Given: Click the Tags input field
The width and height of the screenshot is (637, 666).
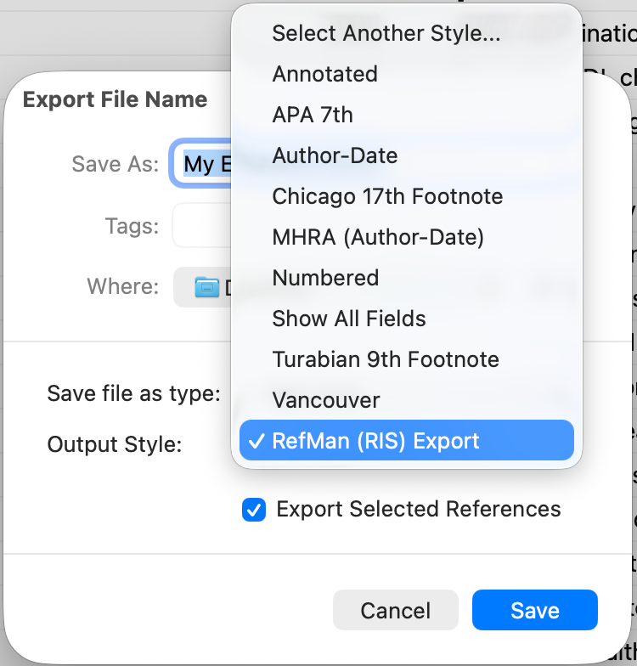Looking at the screenshot, I should pos(202,226).
